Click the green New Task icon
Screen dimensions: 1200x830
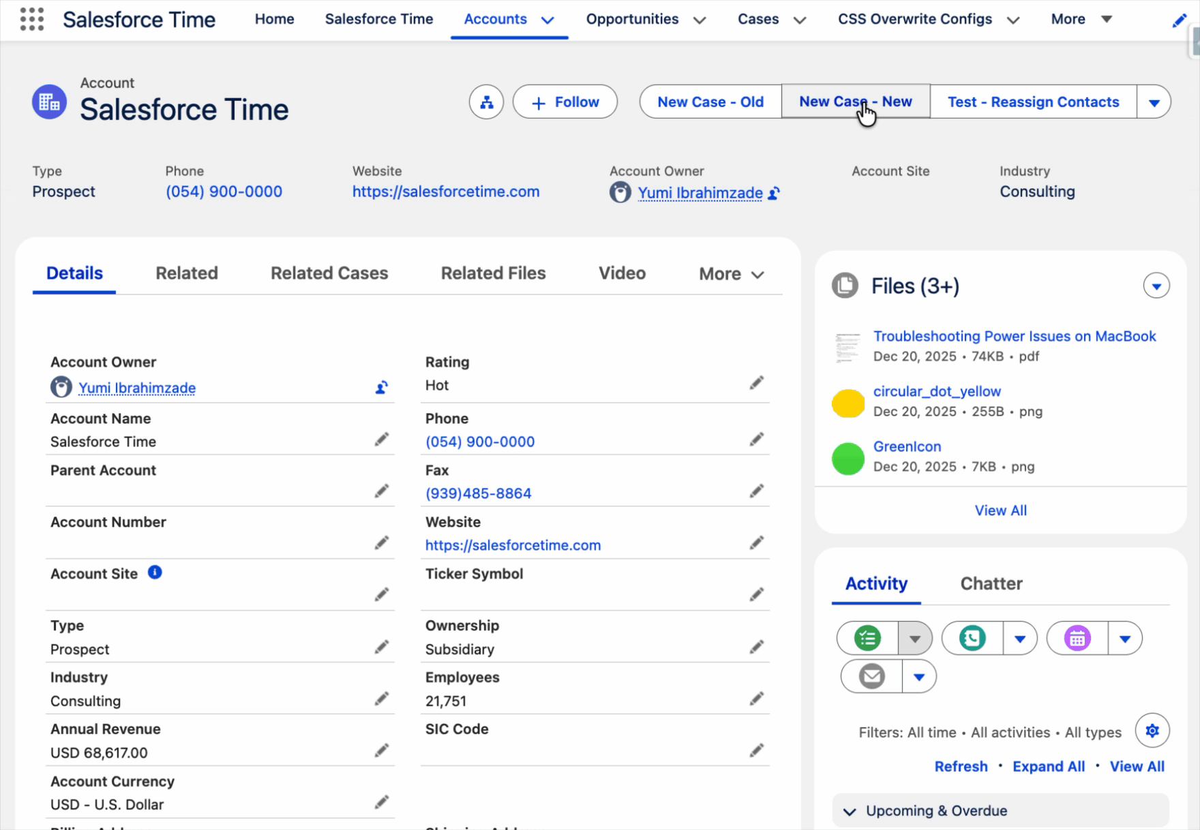(x=867, y=639)
